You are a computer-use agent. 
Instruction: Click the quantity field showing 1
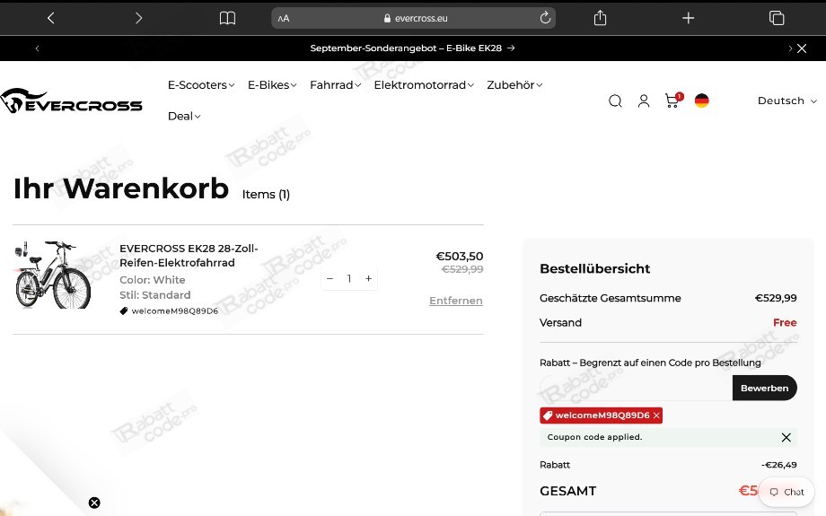(x=348, y=278)
